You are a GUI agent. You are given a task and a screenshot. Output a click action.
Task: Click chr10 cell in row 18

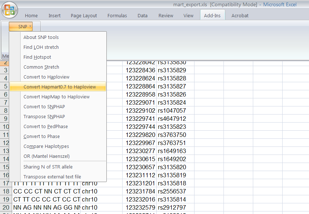(x=102, y=191)
